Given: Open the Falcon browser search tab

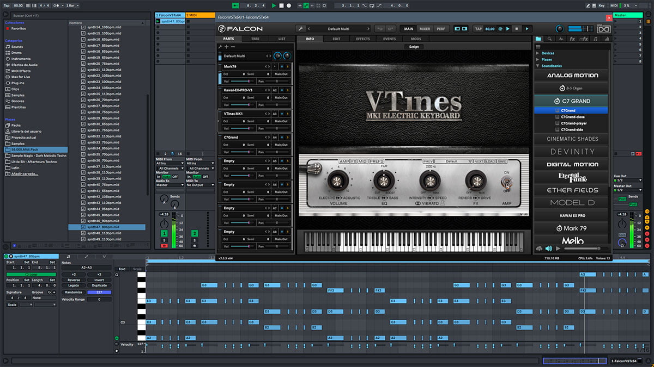Looking at the screenshot, I should (549, 39).
